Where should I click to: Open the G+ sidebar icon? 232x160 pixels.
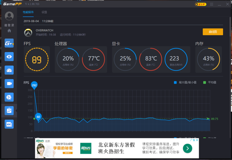pos(9,43)
